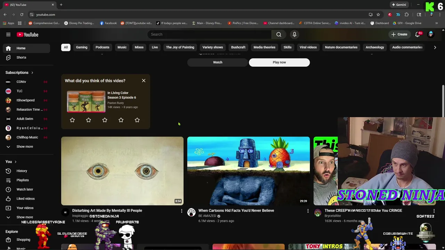Select the Archaeology filter chip

[375, 47]
